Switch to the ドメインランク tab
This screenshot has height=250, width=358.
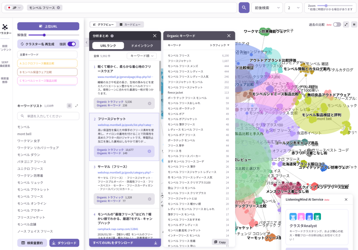[x=142, y=46]
